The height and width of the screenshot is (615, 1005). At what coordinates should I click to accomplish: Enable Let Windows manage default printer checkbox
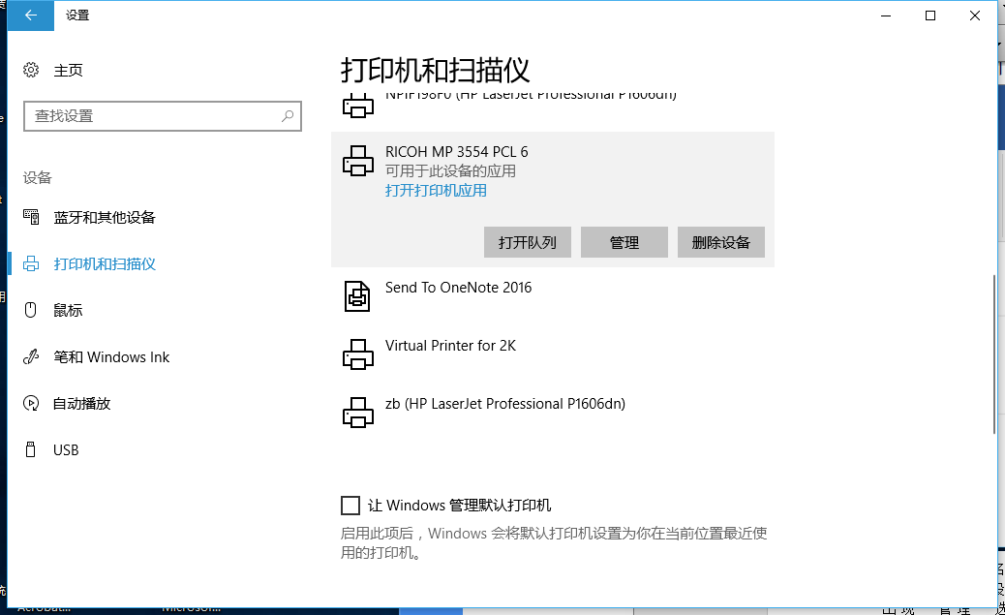(x=350, y=506)
